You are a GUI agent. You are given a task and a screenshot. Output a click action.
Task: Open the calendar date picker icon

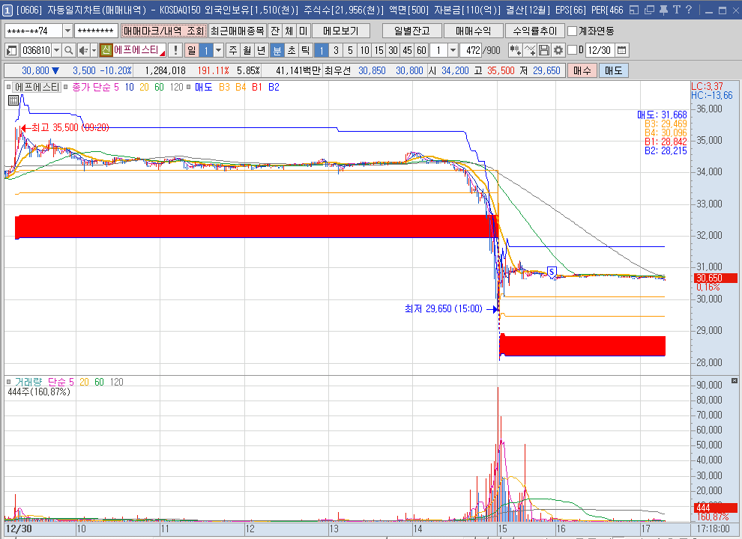621,50
